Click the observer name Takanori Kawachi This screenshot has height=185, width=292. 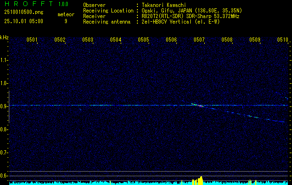click(x=164, y=5)
